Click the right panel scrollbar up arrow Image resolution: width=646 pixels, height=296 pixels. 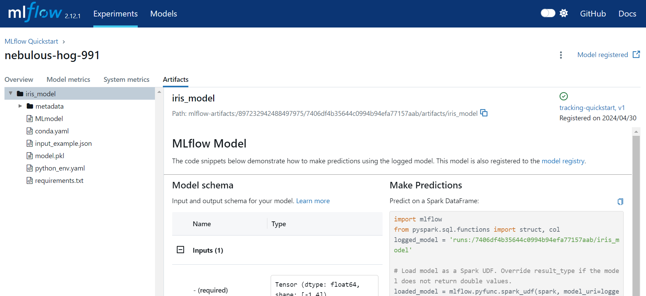[x=636, y=132]
